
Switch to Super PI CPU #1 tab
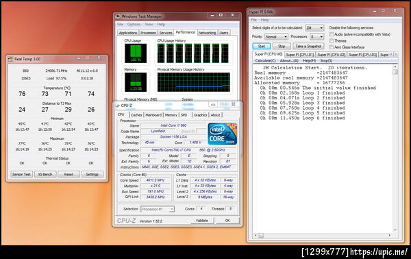coord(299,55)
